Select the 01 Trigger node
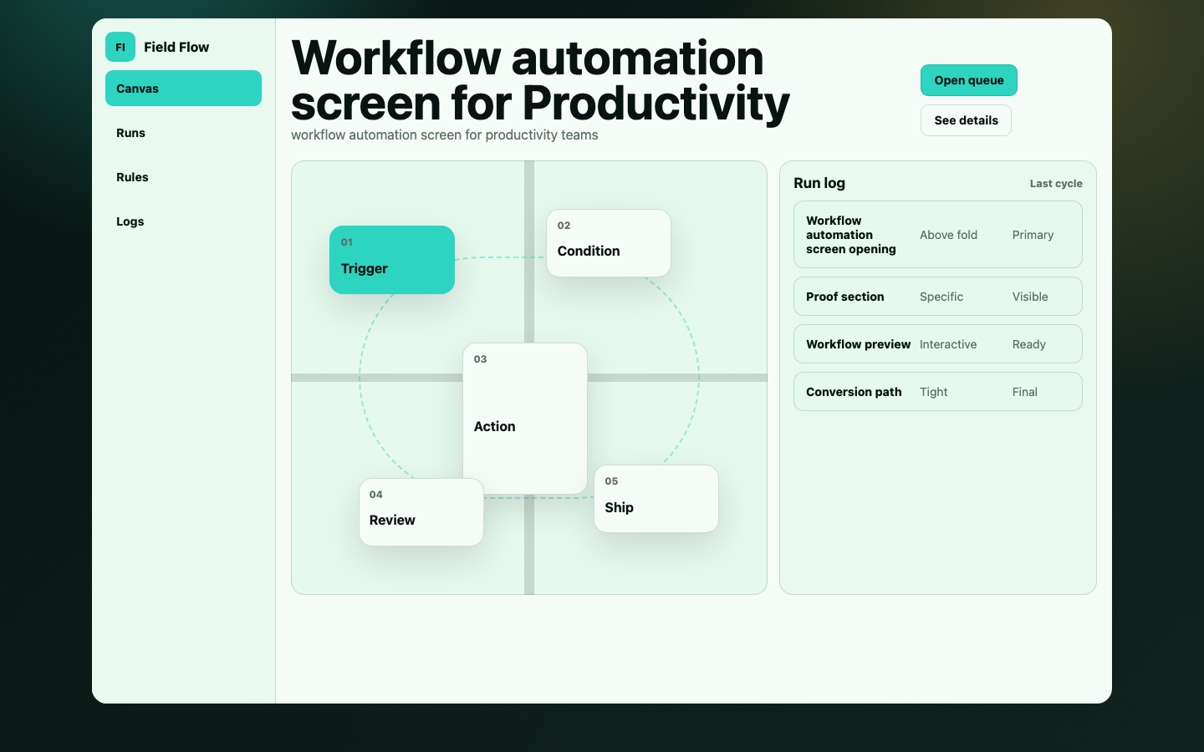The height and width of the screenshot is (752, 1204). (x=392, y=260)
